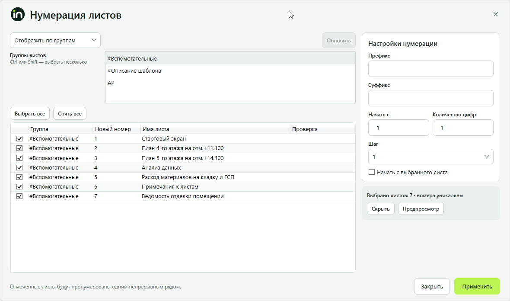This screenshot has height=301, width=510.
Task: Click Выбрать все button
Action: coord(30,114)
